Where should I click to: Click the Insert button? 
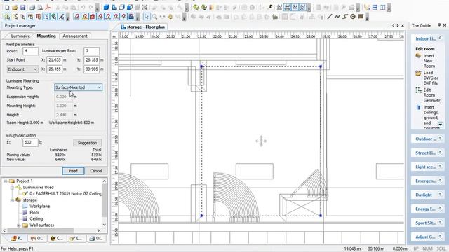click(x=73, y=171)
